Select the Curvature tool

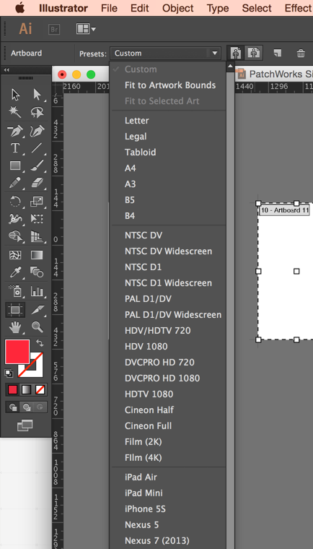[37, 131]
